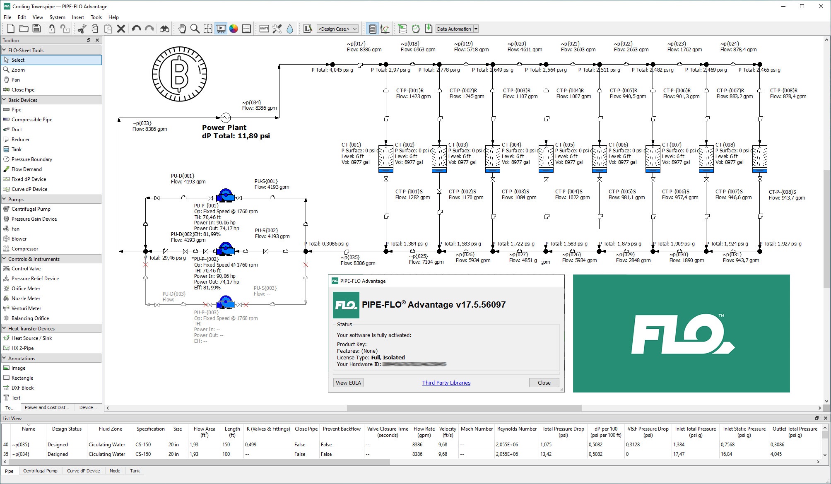Click the graph curve icon in toolbar

click(385, 29)
